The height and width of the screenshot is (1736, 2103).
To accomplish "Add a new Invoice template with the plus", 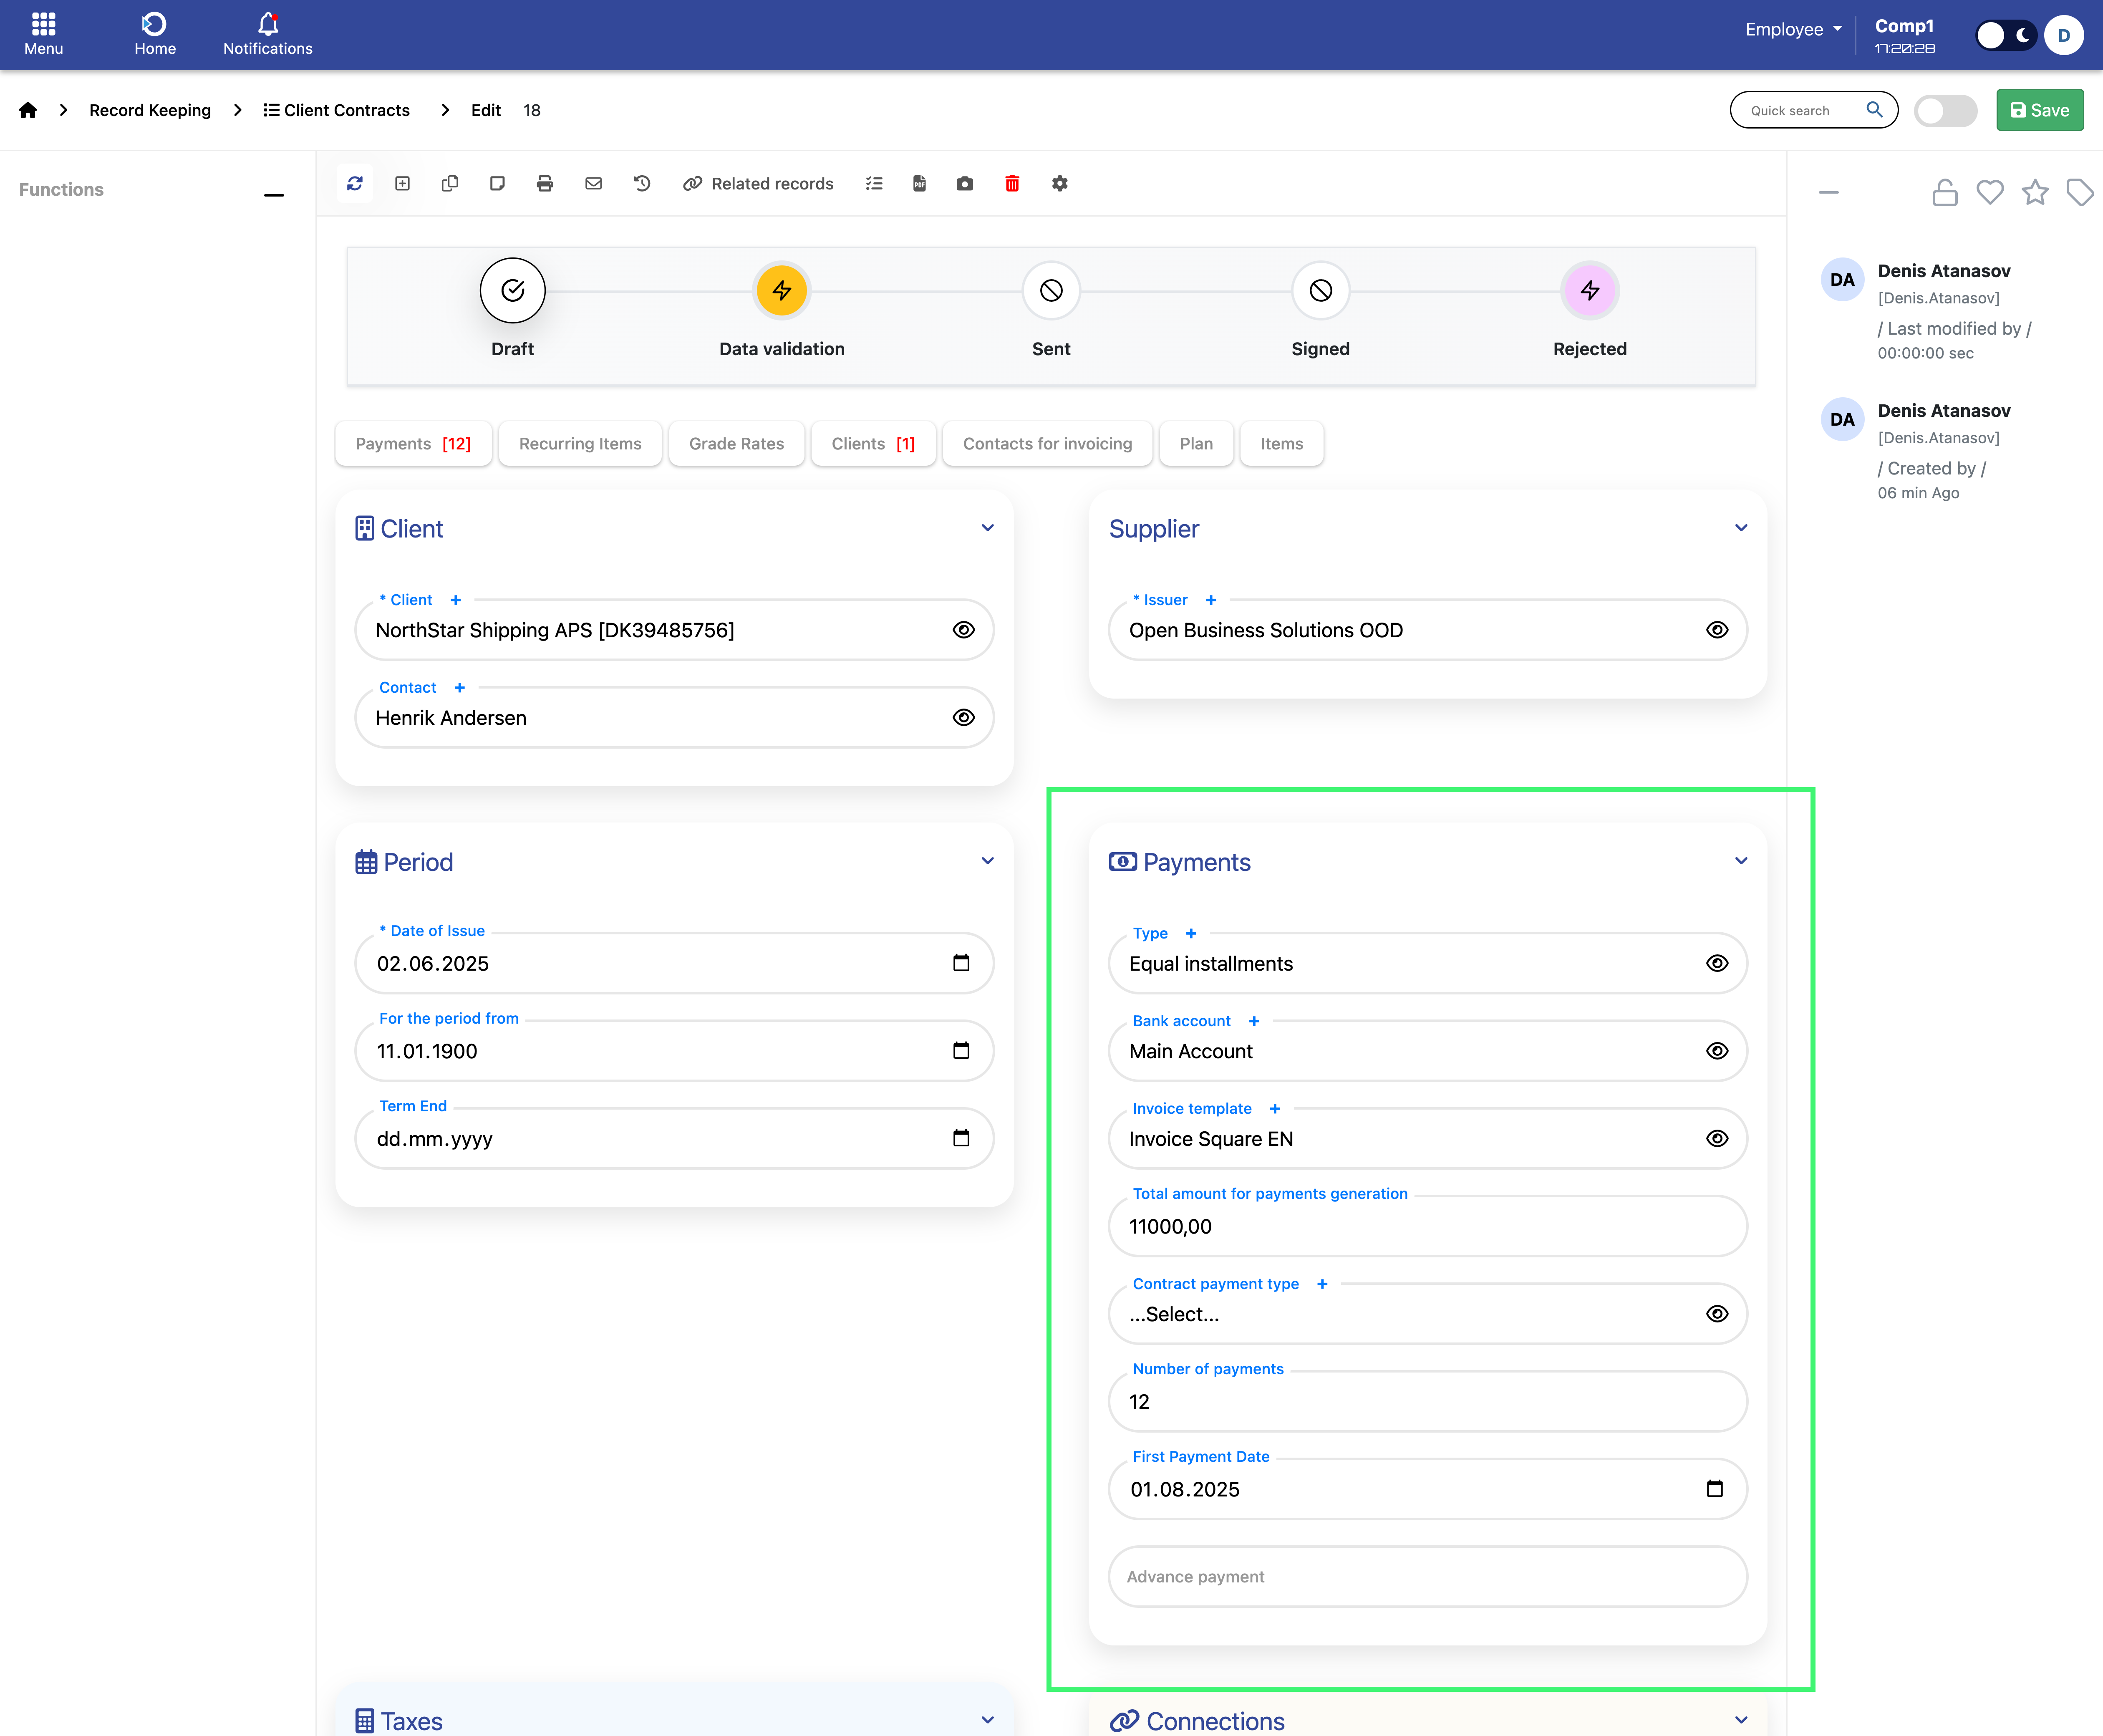I will click(1275, 1109).
